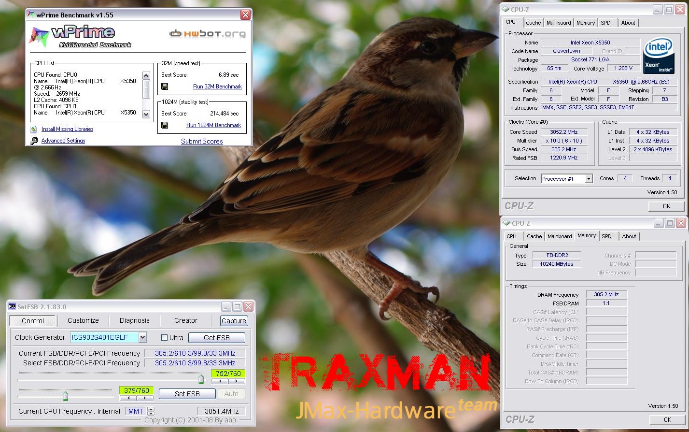Switch to the Customize tab in SetFSB
This screenshot has width=689, height=432.
[83, 320]
